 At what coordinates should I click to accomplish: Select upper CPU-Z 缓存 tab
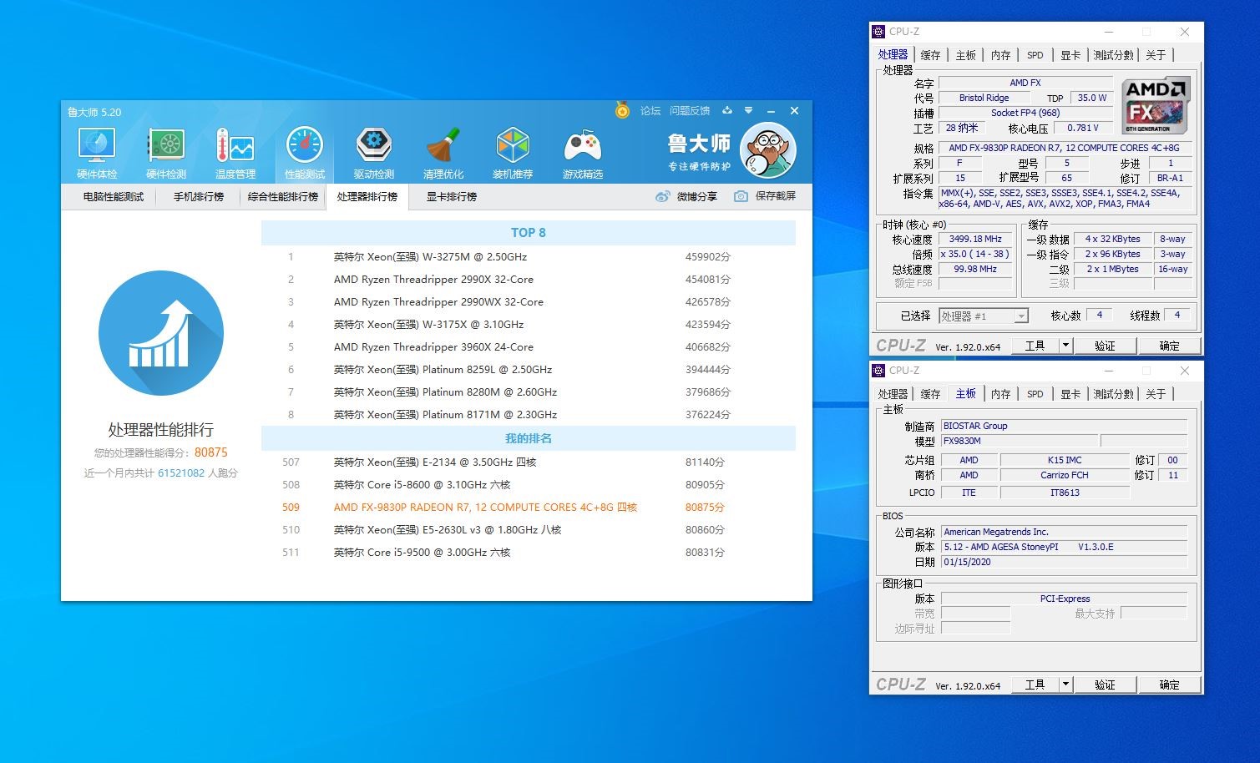tap(930, 55)
